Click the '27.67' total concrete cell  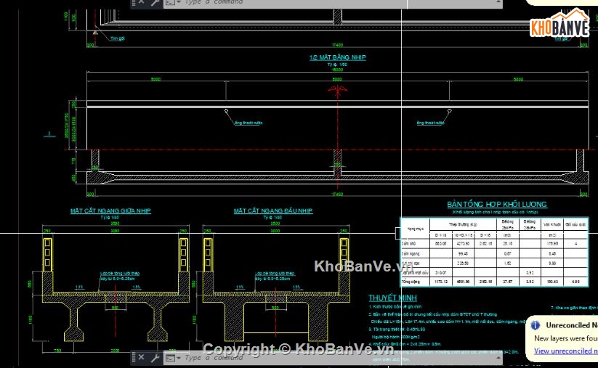point(508,282)
